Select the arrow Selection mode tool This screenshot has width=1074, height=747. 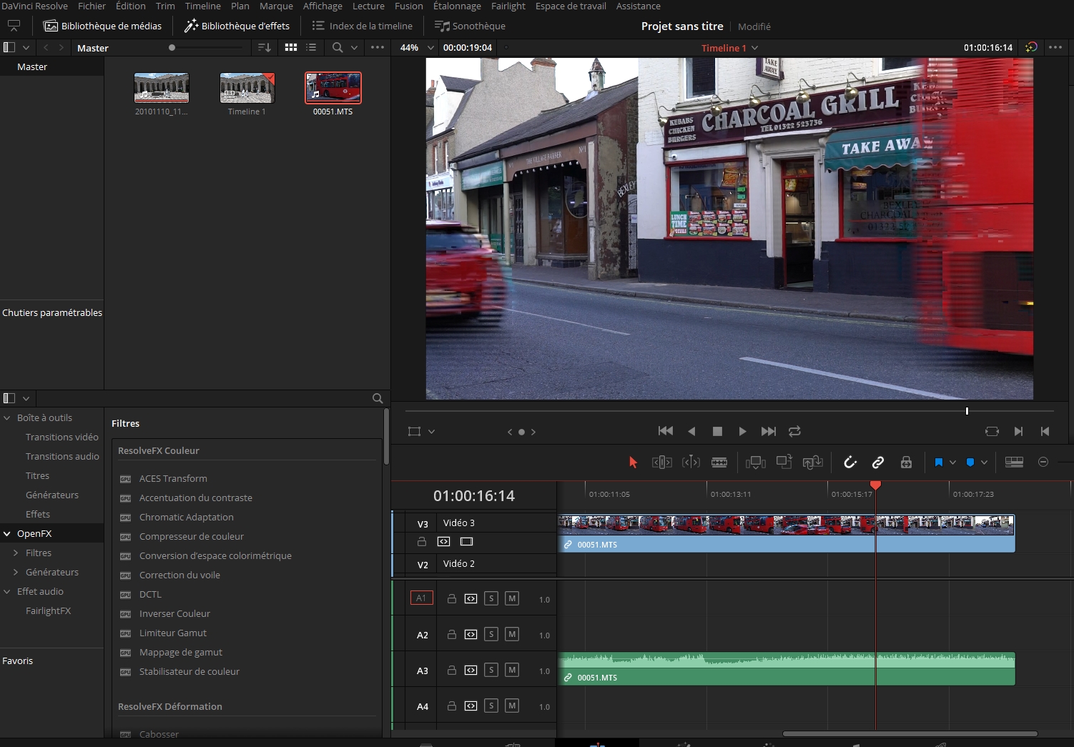click(633, 462)
